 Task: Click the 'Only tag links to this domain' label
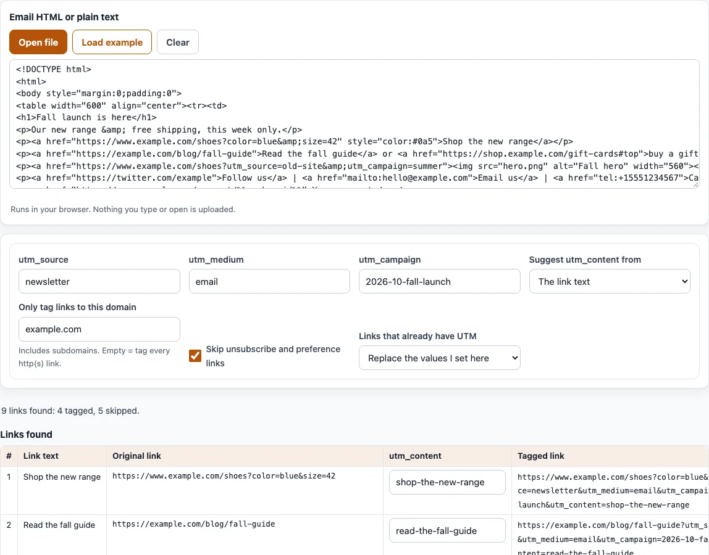(77, 307)
